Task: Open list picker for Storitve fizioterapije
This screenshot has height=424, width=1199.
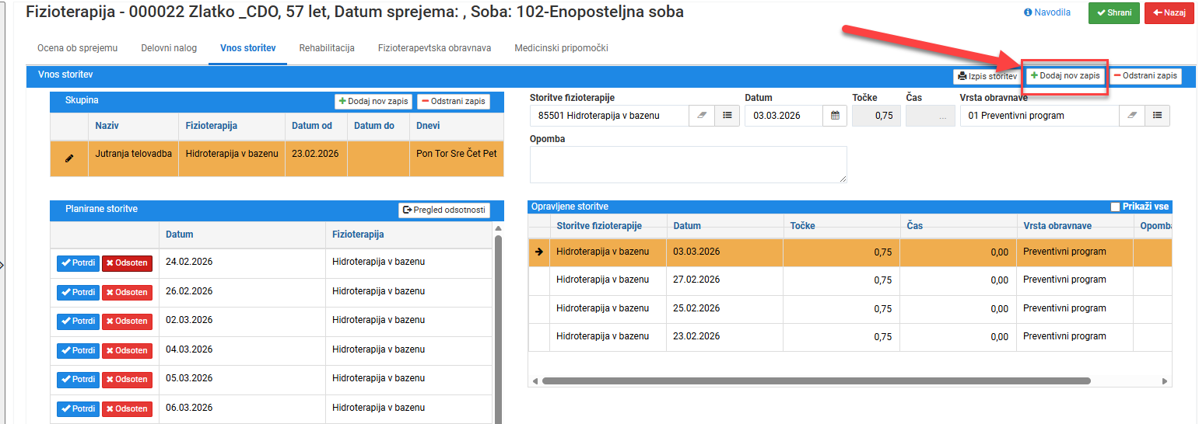Action: coord(727,115)
